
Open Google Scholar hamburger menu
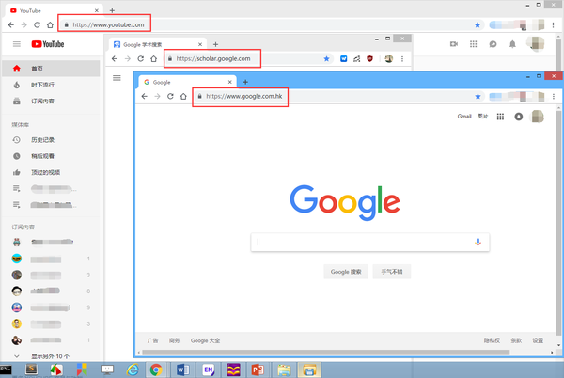click(x=117, y=78)
